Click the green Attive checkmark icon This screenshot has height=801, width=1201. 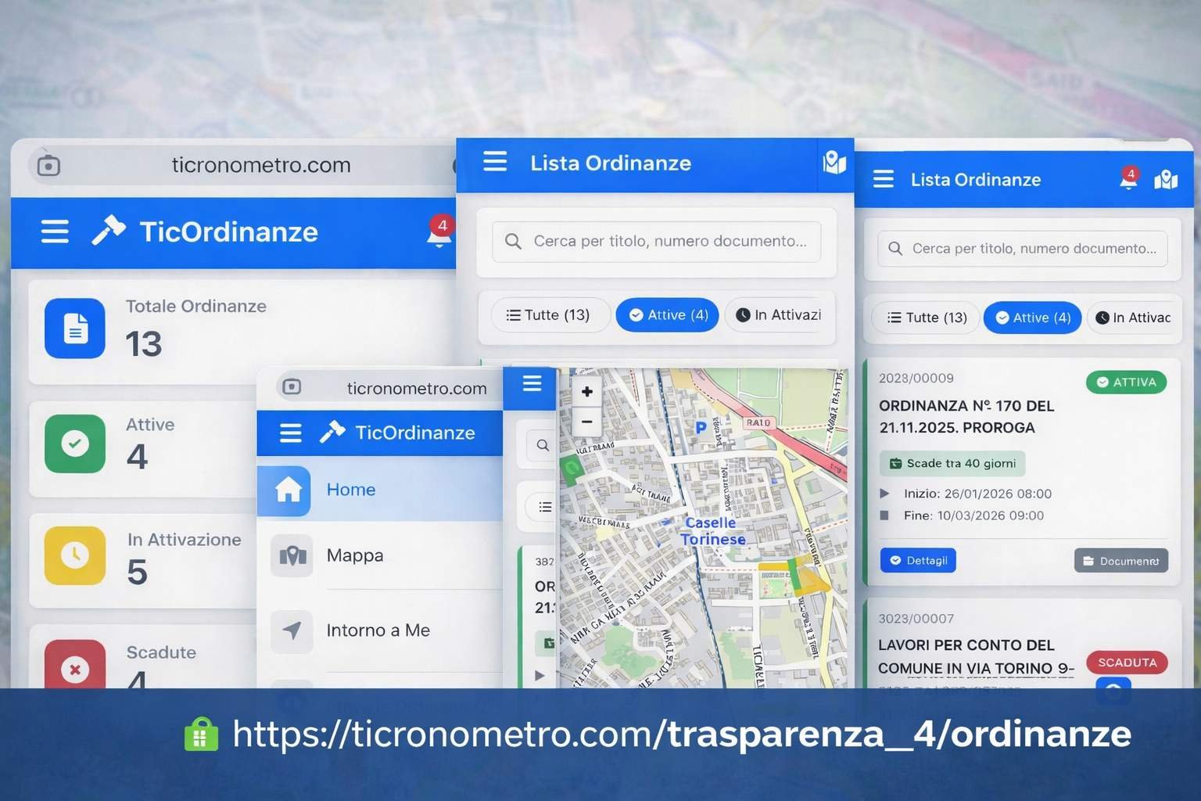pyautogui.click(x=75, y=444)
